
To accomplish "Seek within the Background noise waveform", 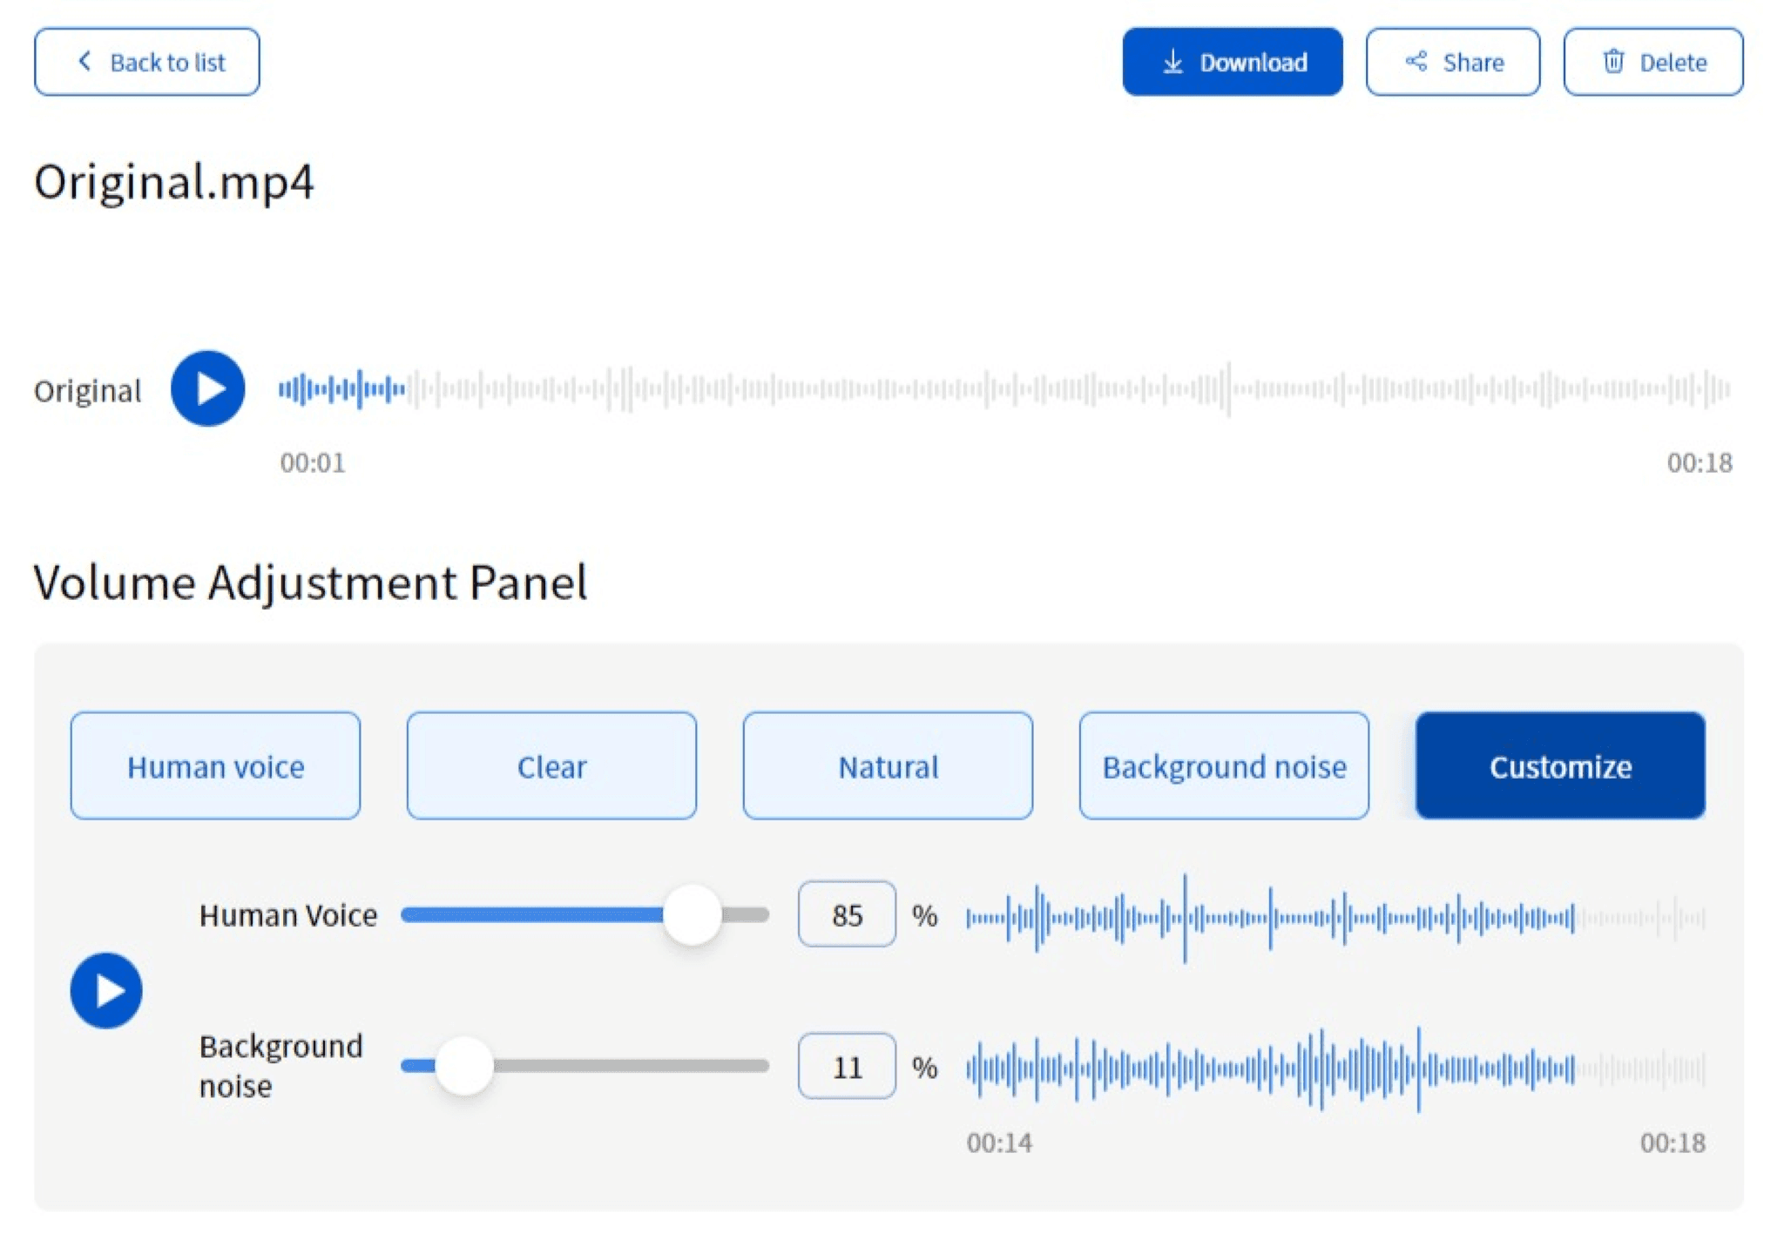I will (x=1335, y=1068).
